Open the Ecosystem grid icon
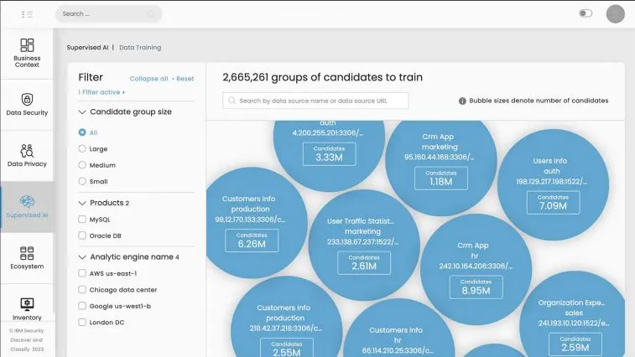635x357 pixels. coord(27,253)
